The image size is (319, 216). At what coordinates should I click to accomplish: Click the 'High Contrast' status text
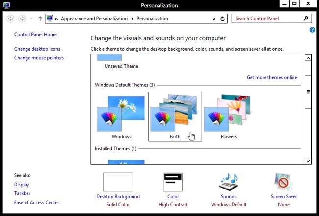173,205
